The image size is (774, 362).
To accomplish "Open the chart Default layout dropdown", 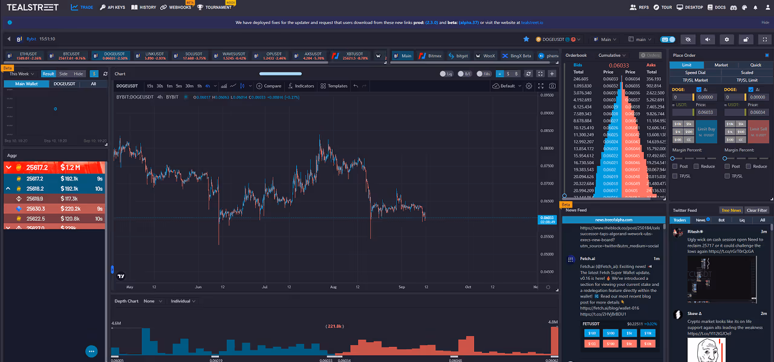I will pos(507,86).
